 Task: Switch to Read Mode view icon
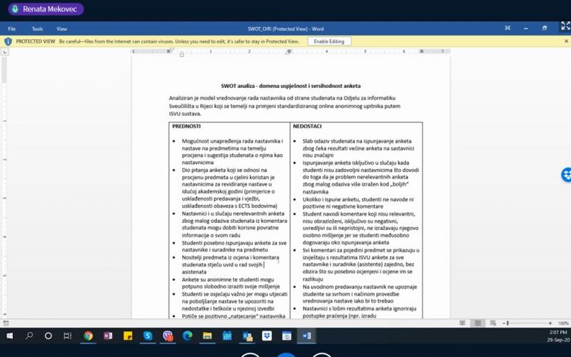click(463, 323)
